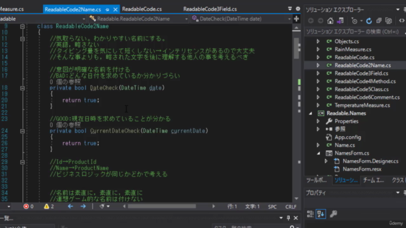
Task: Click the Alphabetical sort icon in Properties
Action: click(x=321, y=214)
